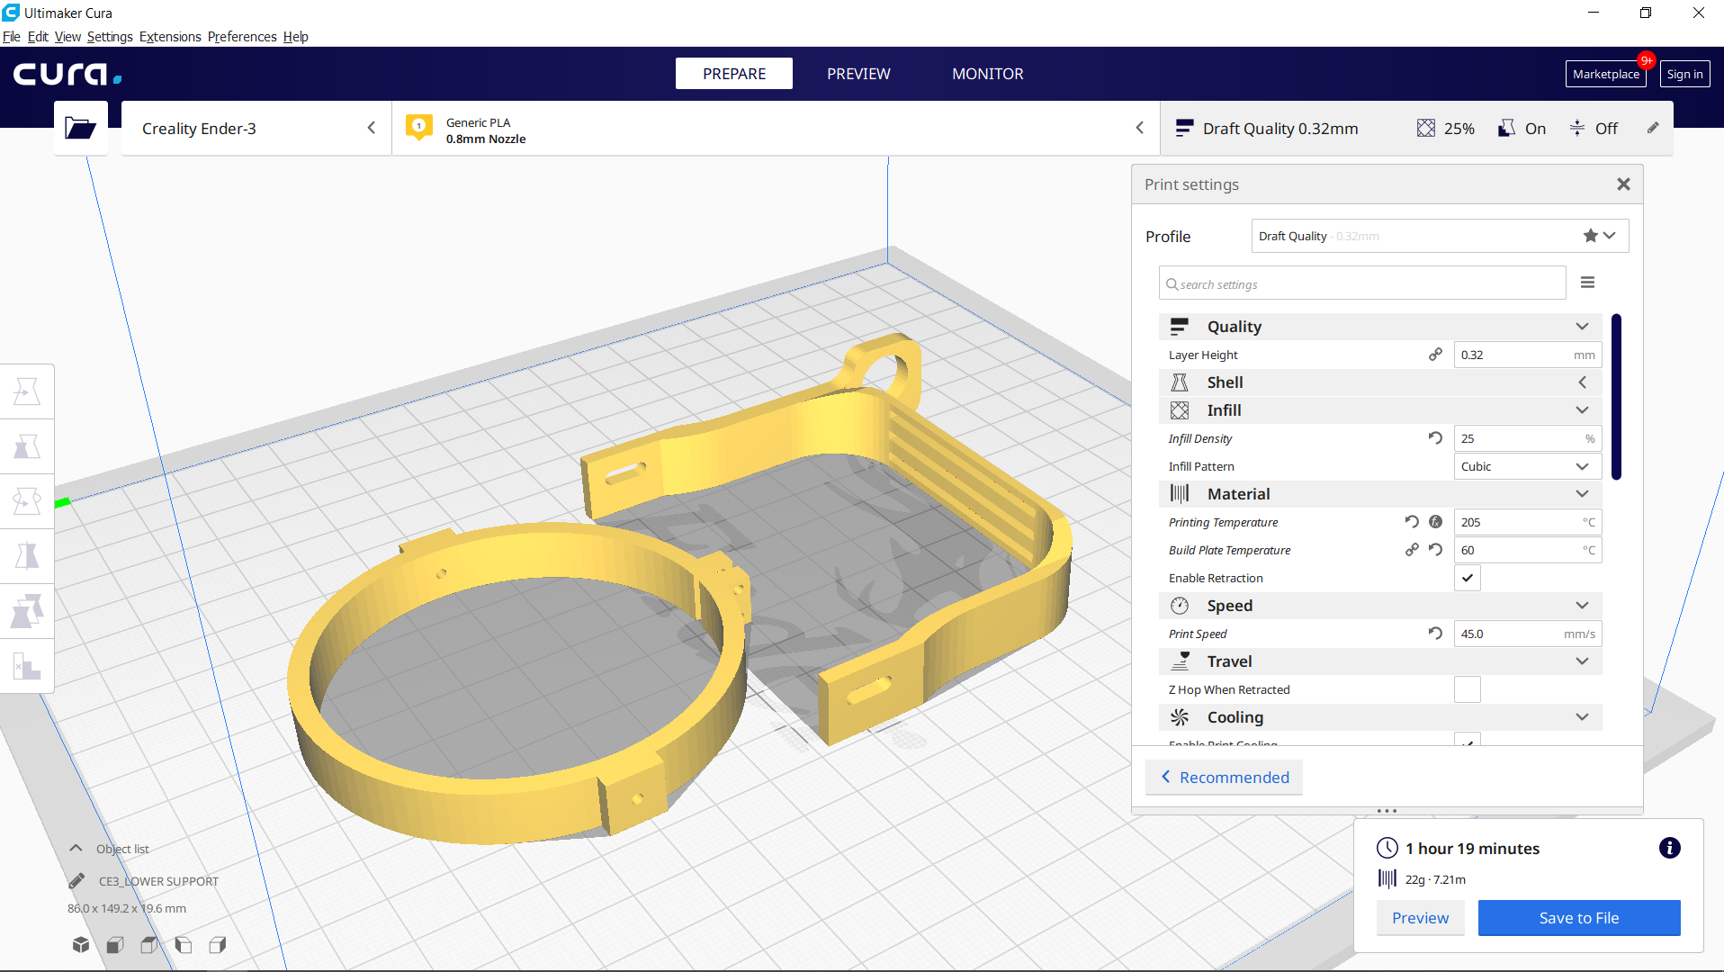Viewport: 1724px width, 972px height.
Task: Open settings visibility hamburger menu
Action: click(x=1587, y=283)
